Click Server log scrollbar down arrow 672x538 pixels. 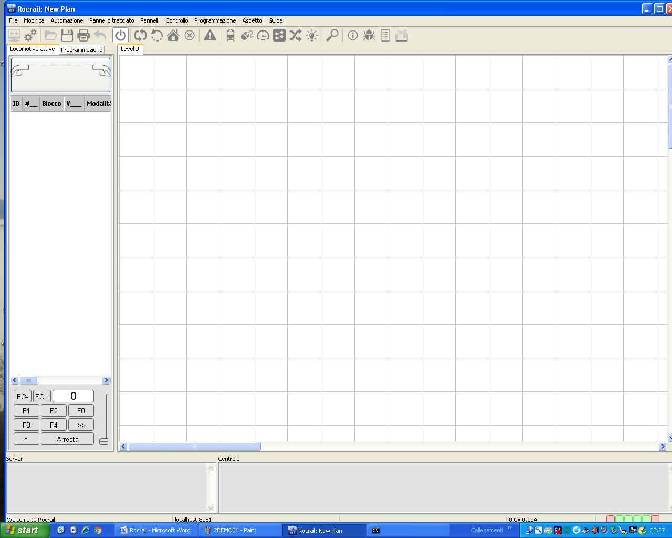click(x=211, y=508)
